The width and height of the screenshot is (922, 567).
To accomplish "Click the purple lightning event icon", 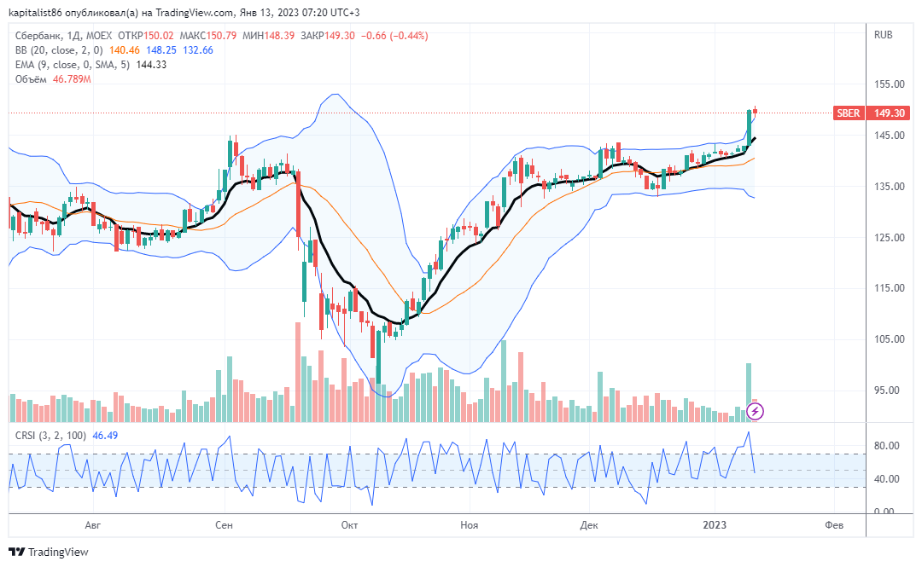I will [x=755, y=411].
